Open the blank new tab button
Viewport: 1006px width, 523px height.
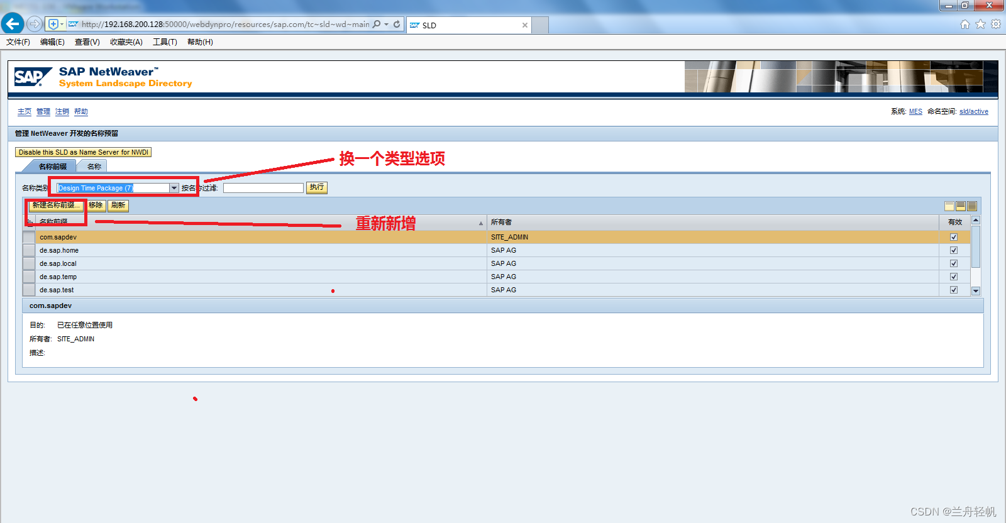tap(540, 25)
